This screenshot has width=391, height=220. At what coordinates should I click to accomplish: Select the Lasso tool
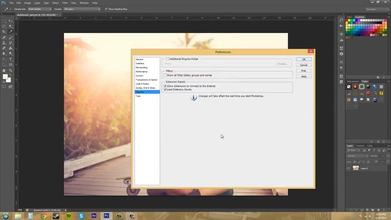pyautogui.click(x=4, y=26)
